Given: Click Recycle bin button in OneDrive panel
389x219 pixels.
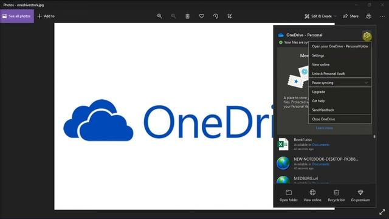Looking at the screenshot, I should [x=336, y=196].
